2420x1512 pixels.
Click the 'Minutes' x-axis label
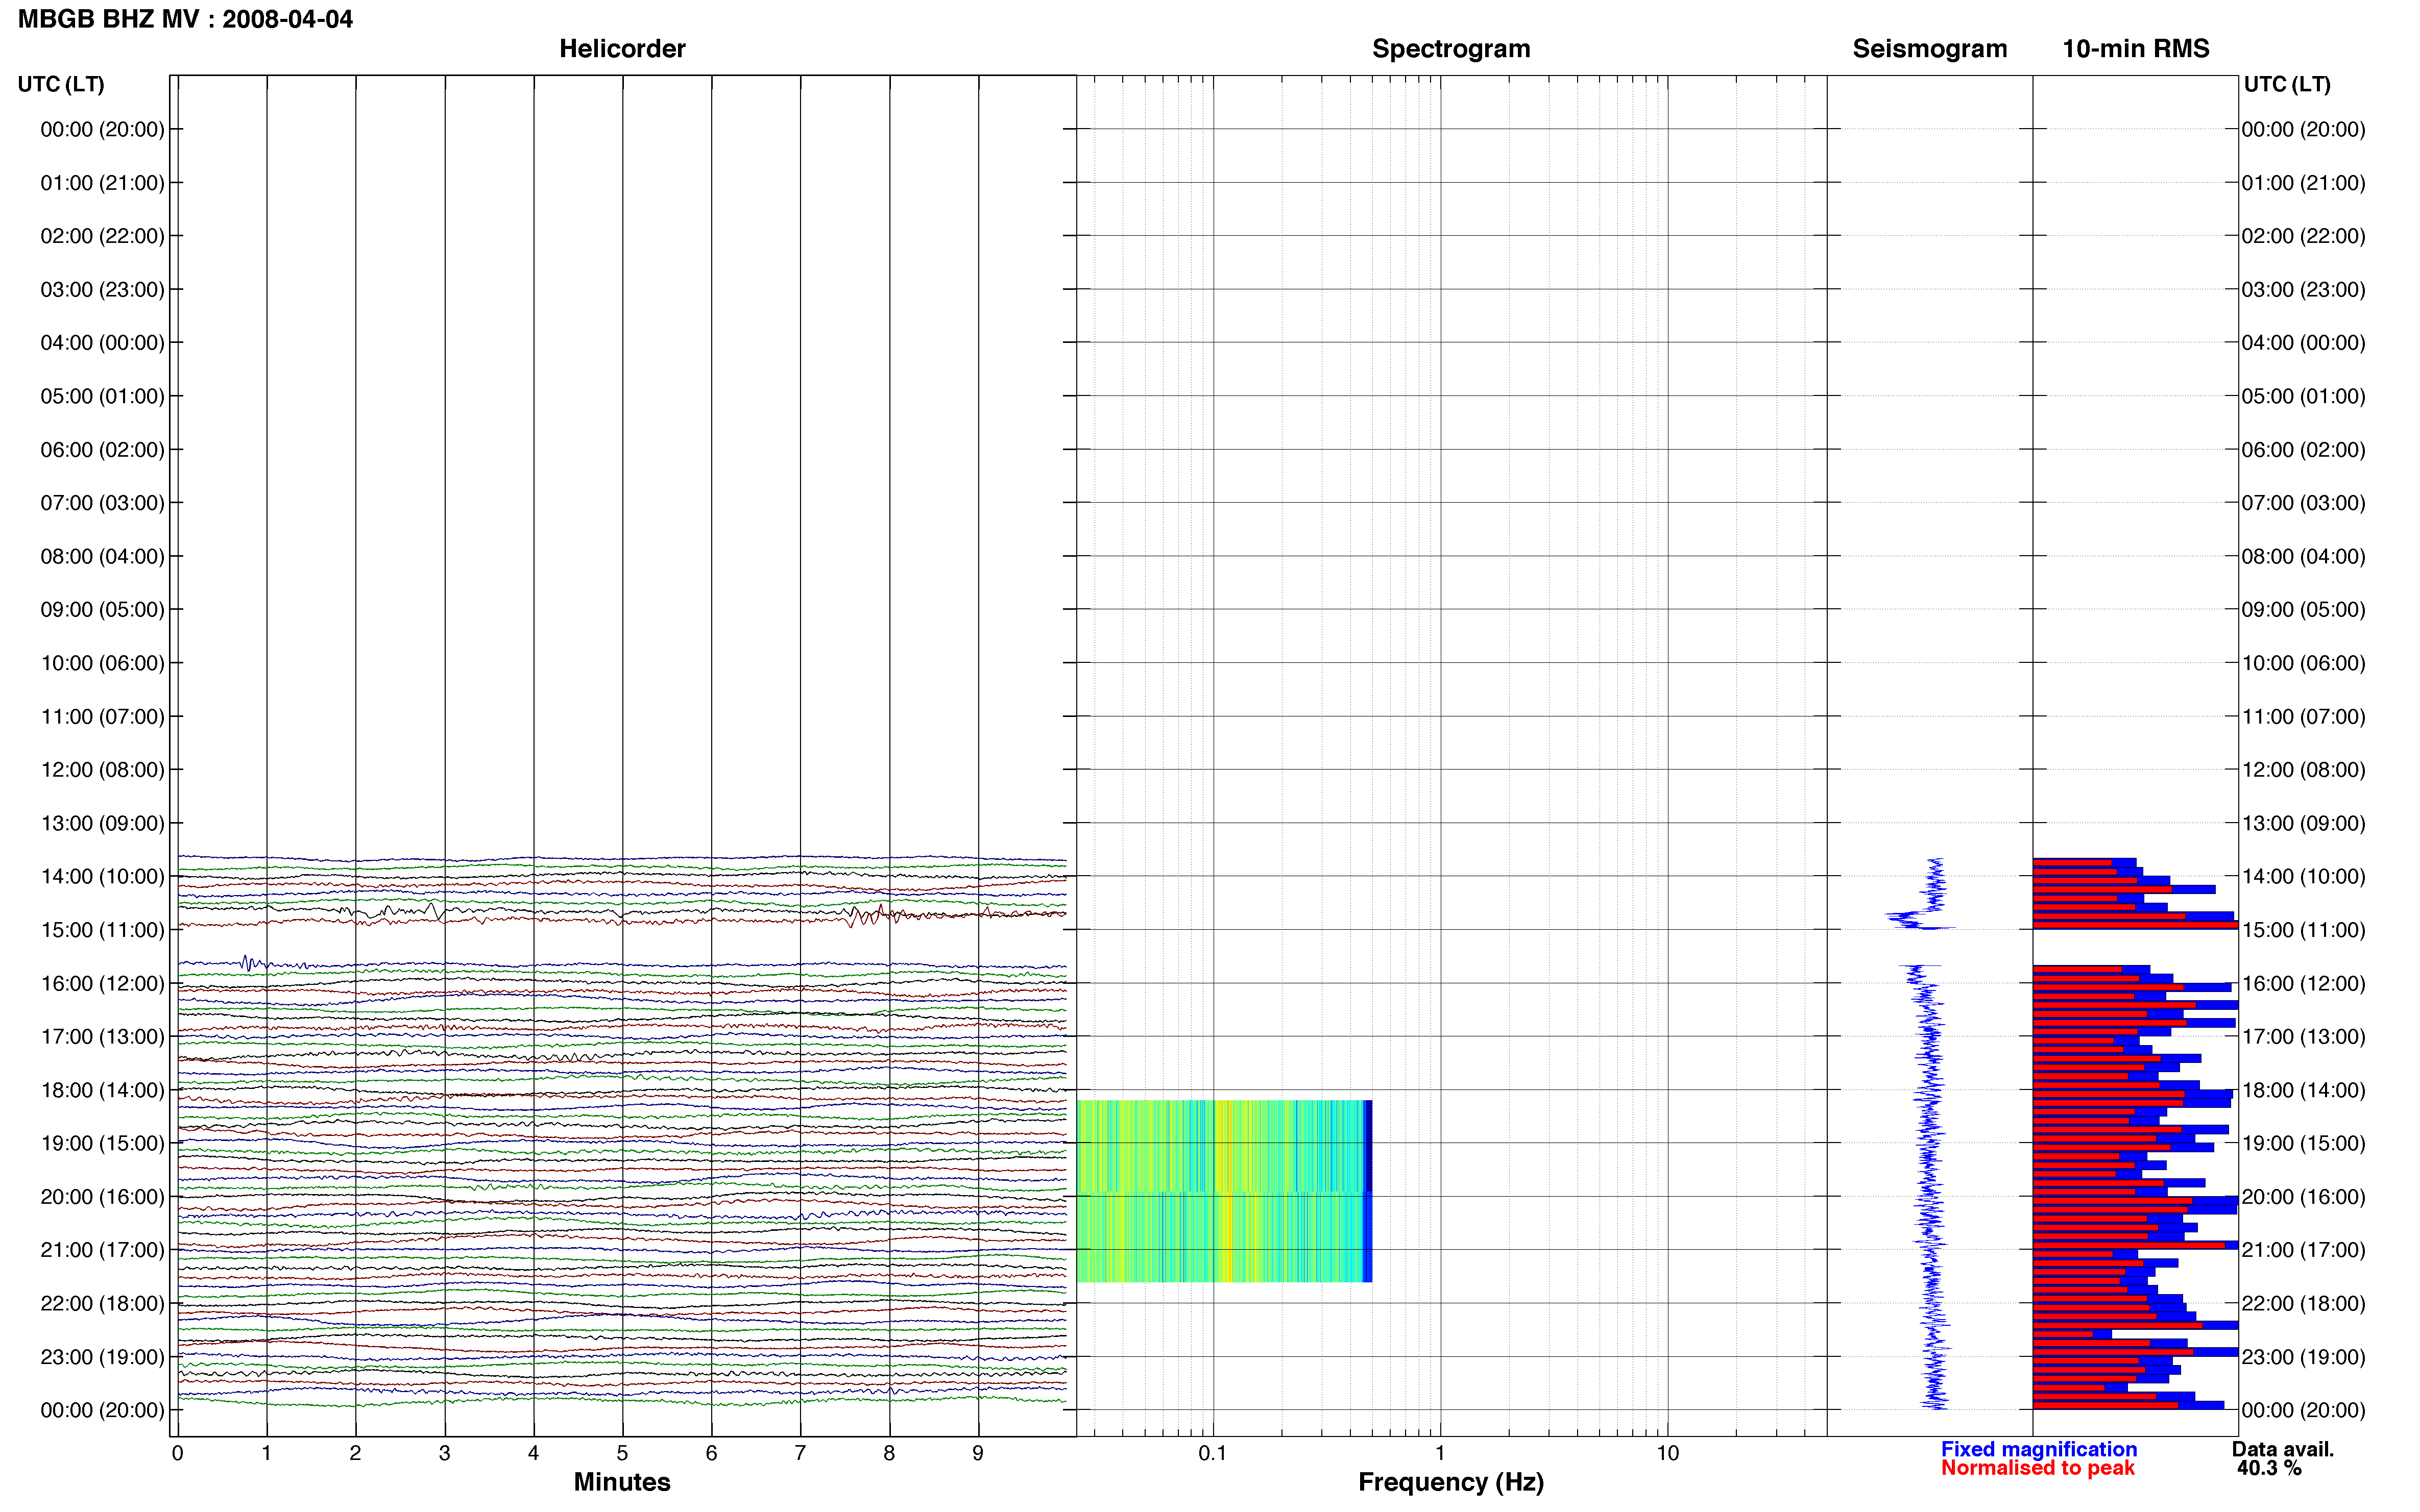click(x=621, y=1482)
